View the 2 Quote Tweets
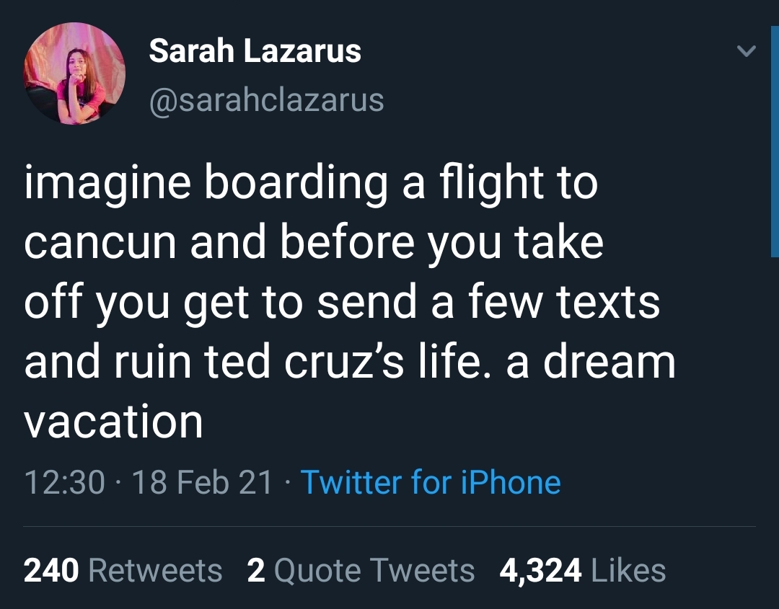 pyautogui.click(x=361, y=571)
